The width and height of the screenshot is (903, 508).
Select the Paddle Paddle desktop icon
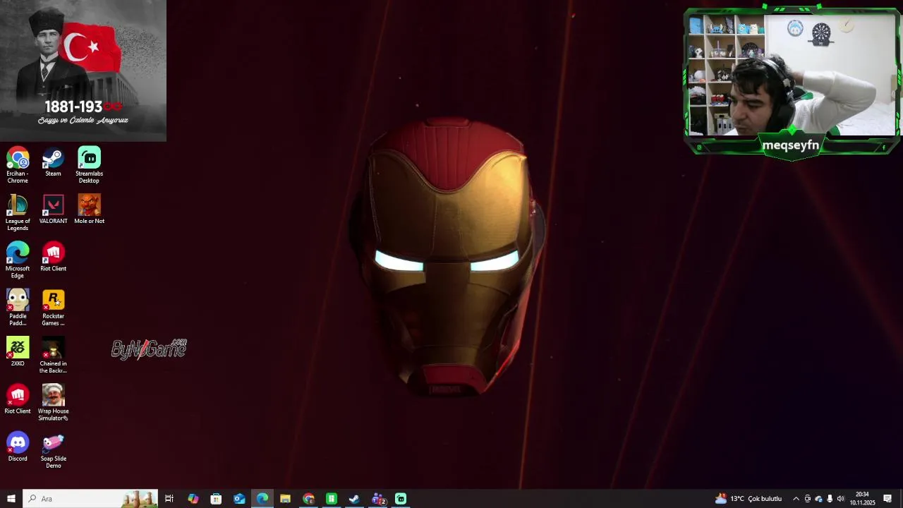[18, 308]
